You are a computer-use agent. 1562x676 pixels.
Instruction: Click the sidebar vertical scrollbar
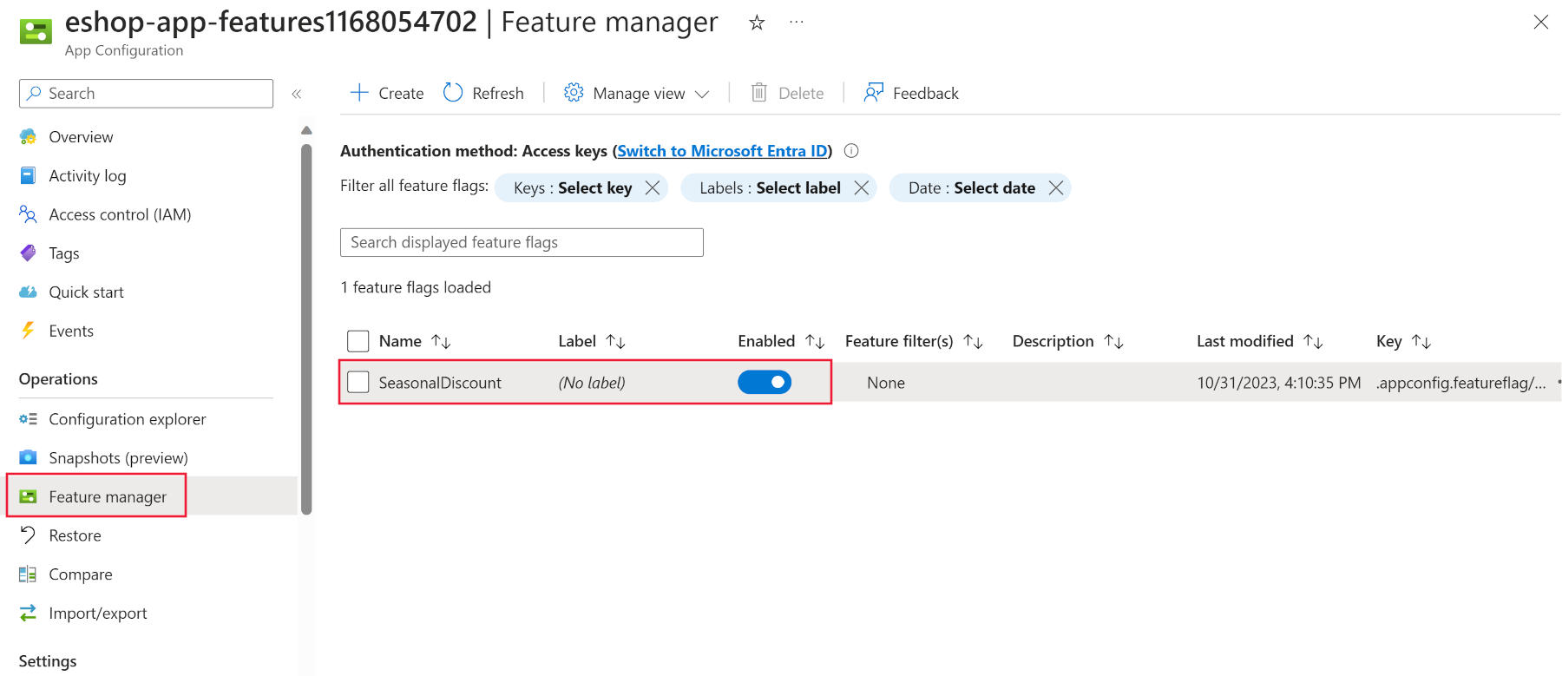306,330
